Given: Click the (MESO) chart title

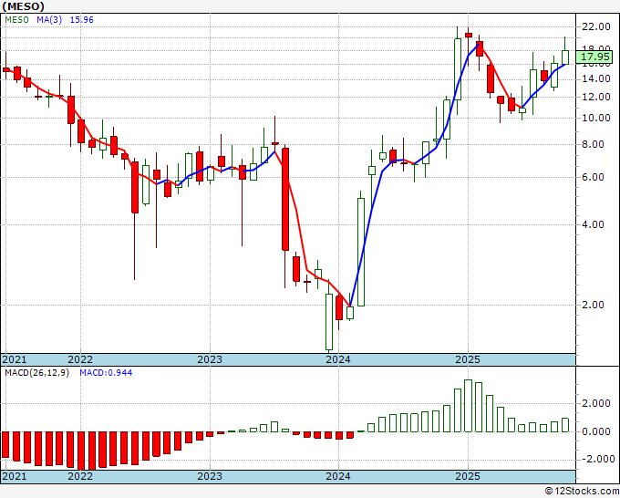Looking at the screenshot, I should point(24,6).
